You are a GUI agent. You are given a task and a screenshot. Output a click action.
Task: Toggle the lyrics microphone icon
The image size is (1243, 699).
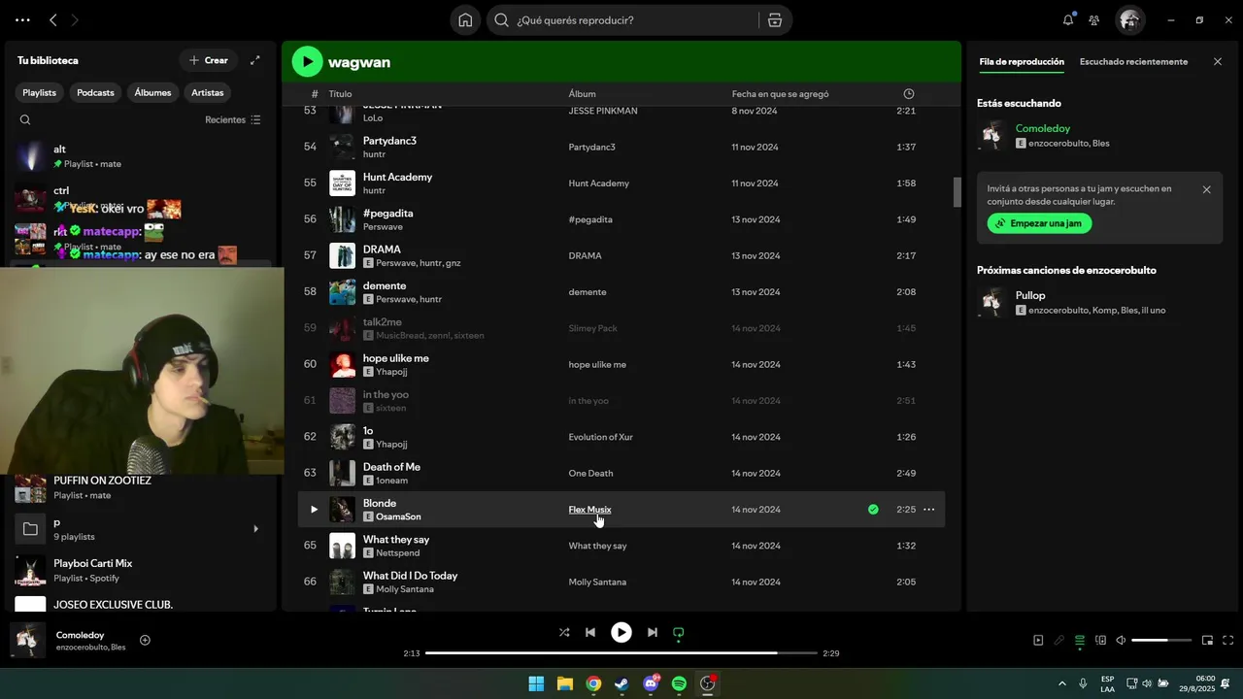coord(1059,640)
